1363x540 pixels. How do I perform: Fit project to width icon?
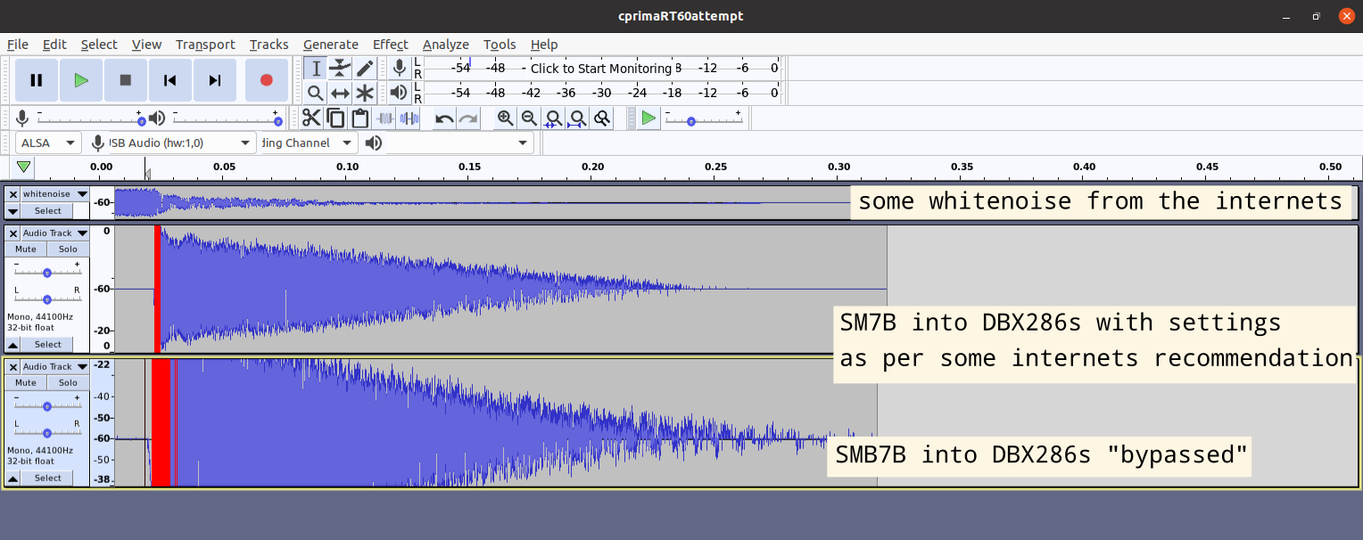577,118
